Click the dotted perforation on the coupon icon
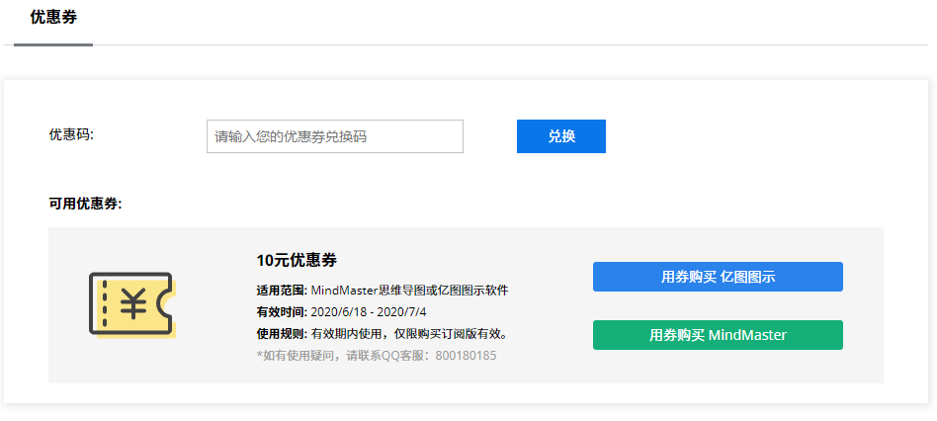 [x=105, y=303]
